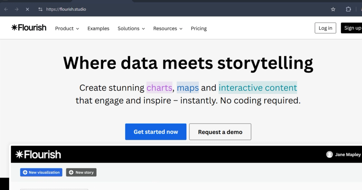Click Where data meets storytelling heading
Viewport: 362px width, 190px height.
tap(188, 63)
